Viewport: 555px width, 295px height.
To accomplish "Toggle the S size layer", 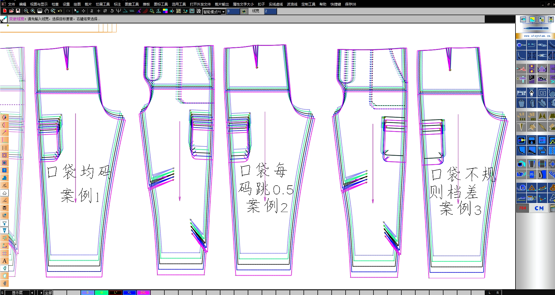I will (x=88, y=293).
